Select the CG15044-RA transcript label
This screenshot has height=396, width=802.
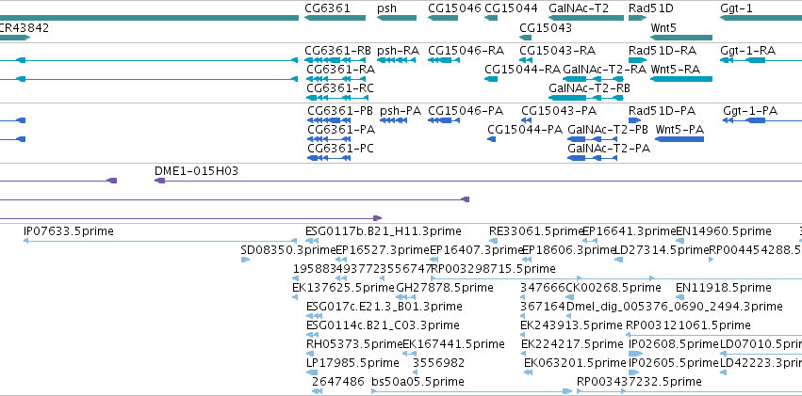tap(523, 69)
